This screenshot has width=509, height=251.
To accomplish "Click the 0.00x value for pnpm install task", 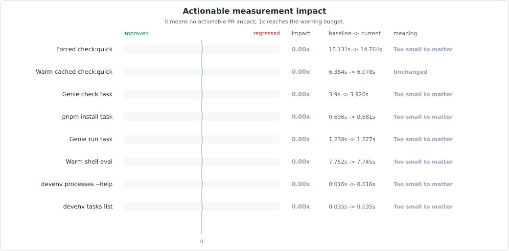I will pyautogui.click(x=301, y=117).
